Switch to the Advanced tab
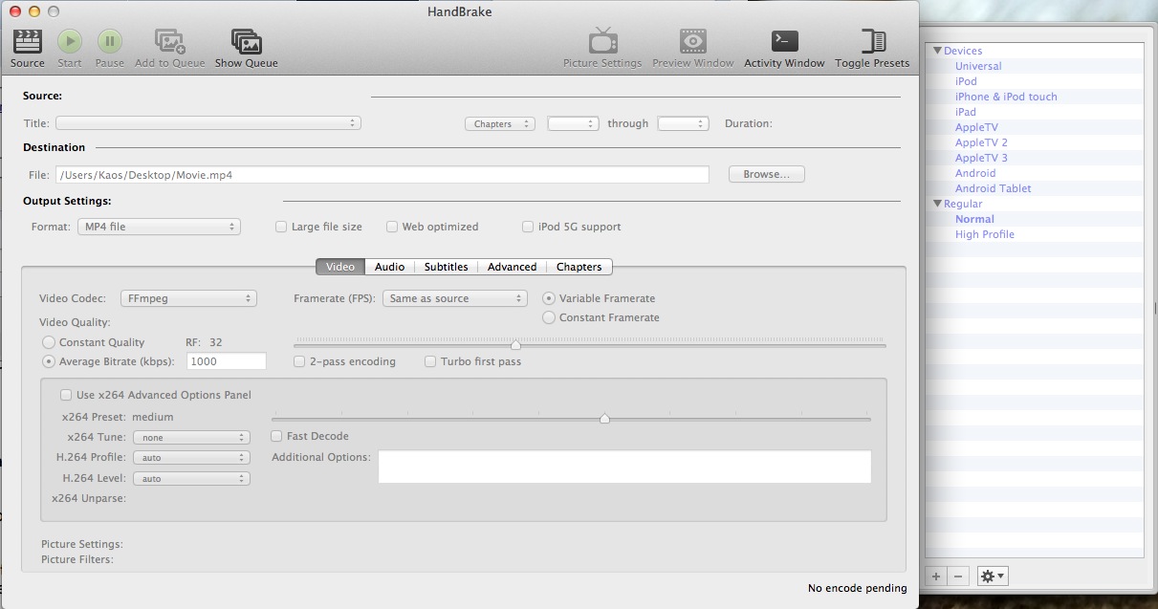The width and height of the screenshot is (1158, 609). pos(512,267)
